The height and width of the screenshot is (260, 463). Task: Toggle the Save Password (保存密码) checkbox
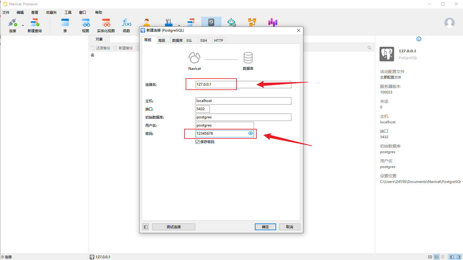point(198,142)
